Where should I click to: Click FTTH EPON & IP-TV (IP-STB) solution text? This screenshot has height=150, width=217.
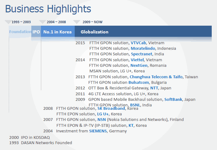(x=92, y=126)
